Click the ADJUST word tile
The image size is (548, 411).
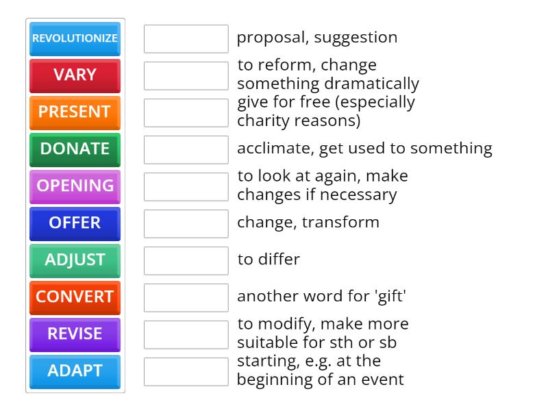(x=75, y=260)
